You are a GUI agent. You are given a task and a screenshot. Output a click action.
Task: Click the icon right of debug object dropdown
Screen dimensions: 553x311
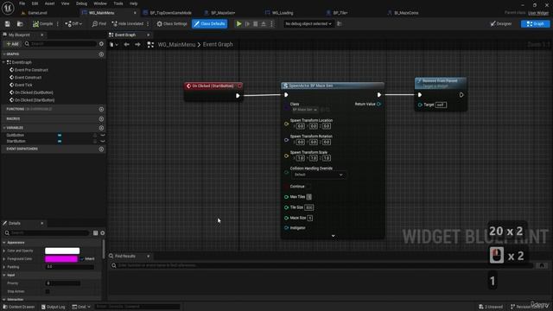click(340, 23)
